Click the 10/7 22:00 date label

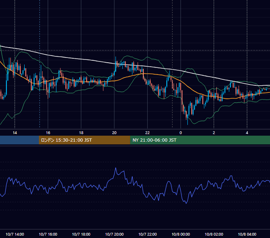pyautogui.click(x=148, y=234)
